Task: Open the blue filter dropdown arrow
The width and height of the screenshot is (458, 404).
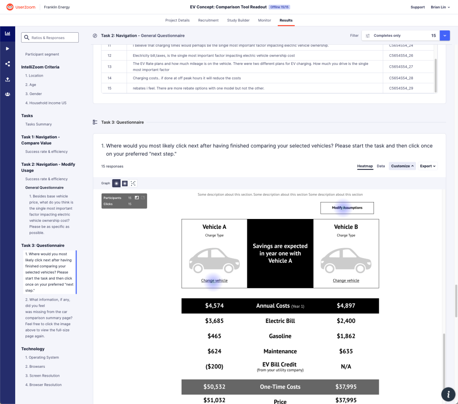Action: click(445, 36)
